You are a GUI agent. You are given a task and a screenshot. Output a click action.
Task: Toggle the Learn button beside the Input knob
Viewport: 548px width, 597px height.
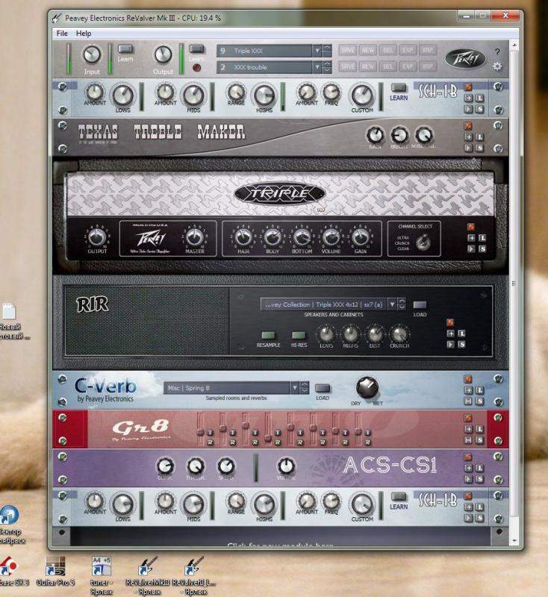point(125,49)
